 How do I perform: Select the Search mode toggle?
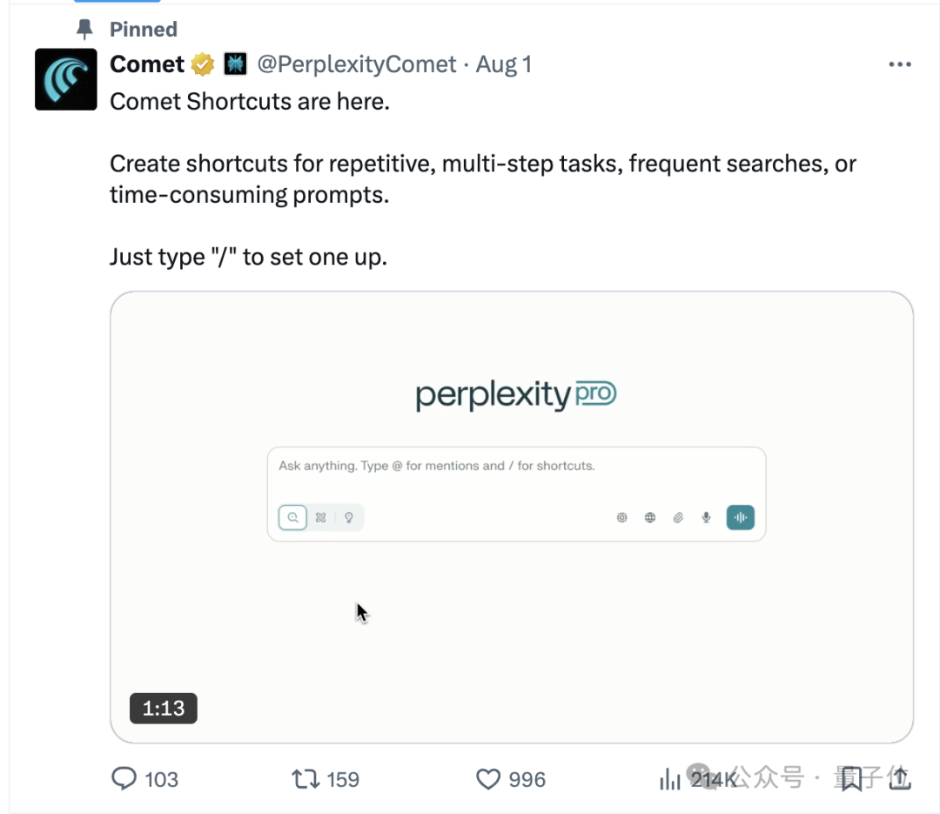coord(292,517)
